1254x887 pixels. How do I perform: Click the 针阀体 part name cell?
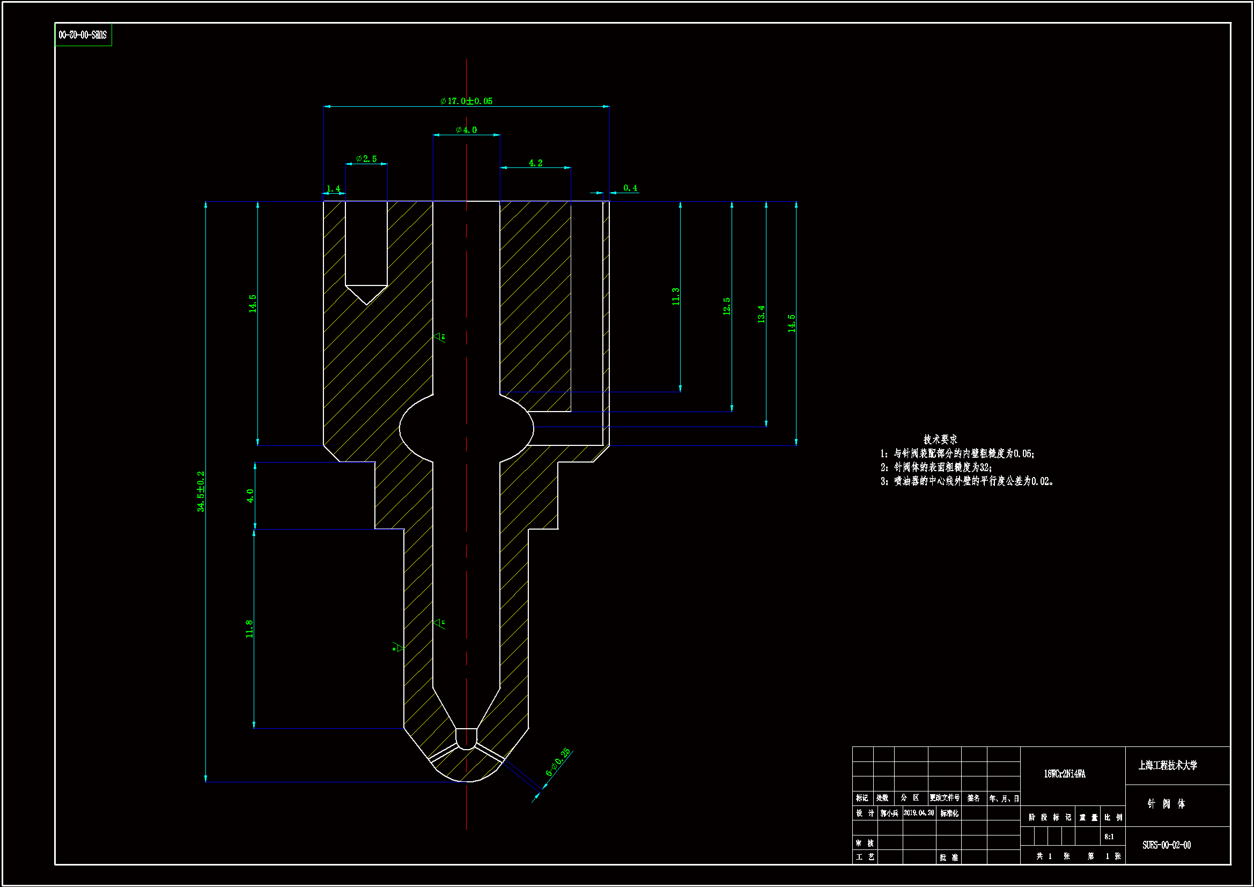pyautogui.click(x=1166, y=804)
